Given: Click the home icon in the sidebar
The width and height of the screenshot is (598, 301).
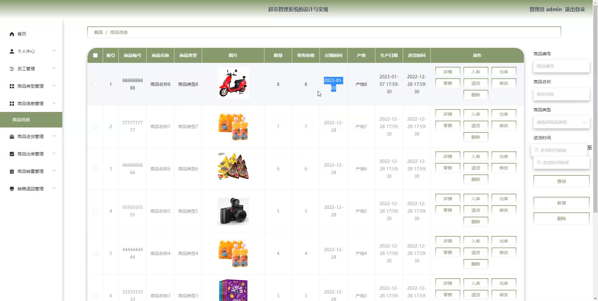Looking at the screenshot, I should tap(12, 34).
